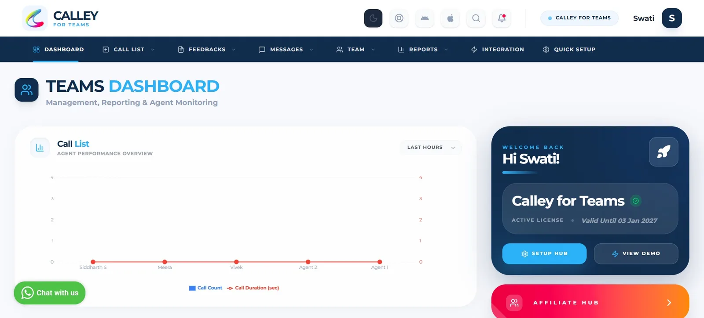Click the View Demo button
Viewport: 704px width, 318px height.
pos(636,254)
